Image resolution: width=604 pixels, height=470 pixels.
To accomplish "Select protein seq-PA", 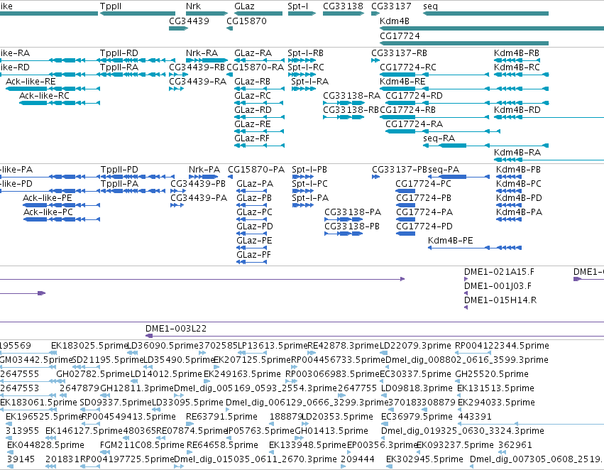I will 459,177.
